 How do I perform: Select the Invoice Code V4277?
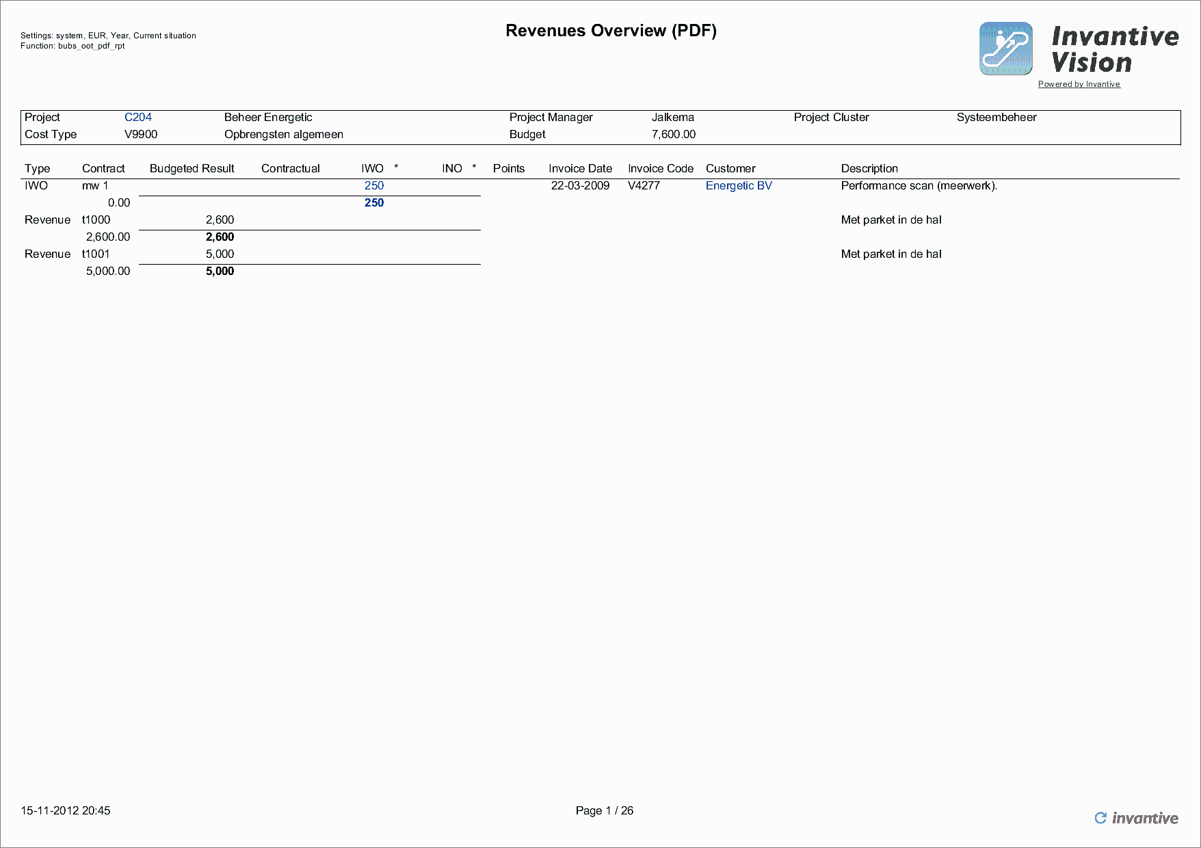[644, 185]
